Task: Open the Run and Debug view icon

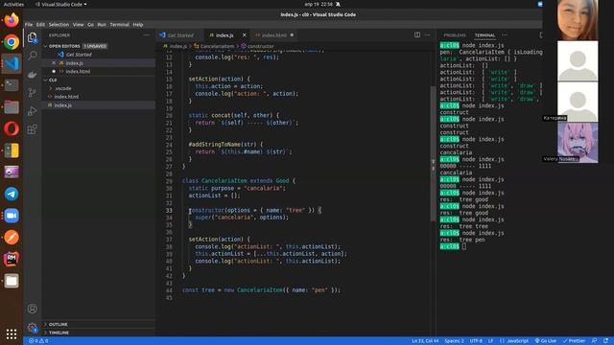Action: click(33, 111)
